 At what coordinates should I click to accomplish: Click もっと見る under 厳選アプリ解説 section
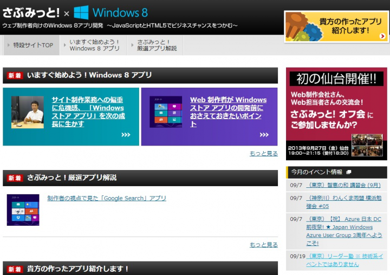(x=264, y=245)
